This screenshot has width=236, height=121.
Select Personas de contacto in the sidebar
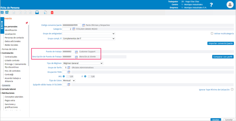pyautogui.click(x=14, y=38)
